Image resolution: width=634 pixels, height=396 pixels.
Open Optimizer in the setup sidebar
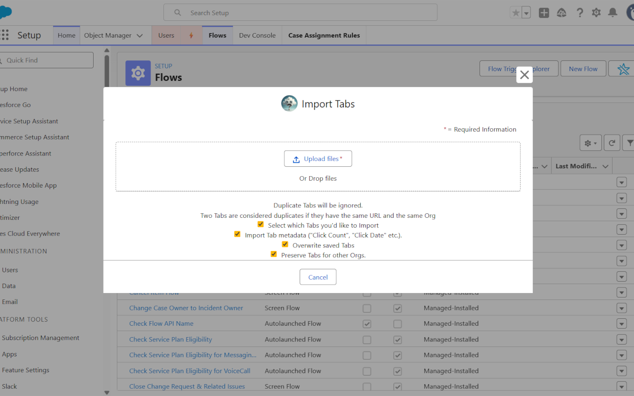click(10, 218)
